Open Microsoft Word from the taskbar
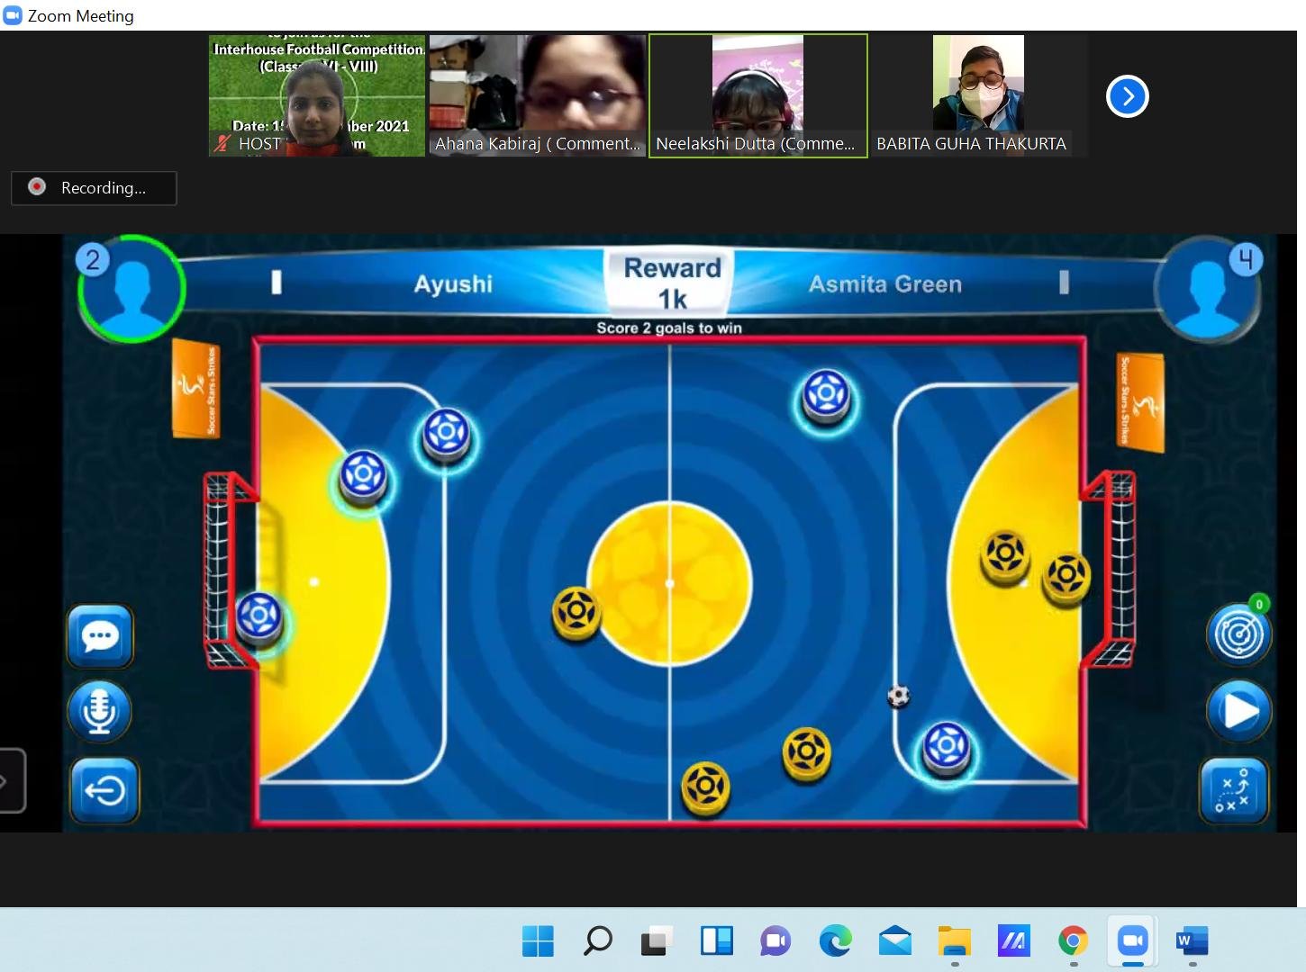Viewport: 1306px width, 972px height. (1192, 941)
